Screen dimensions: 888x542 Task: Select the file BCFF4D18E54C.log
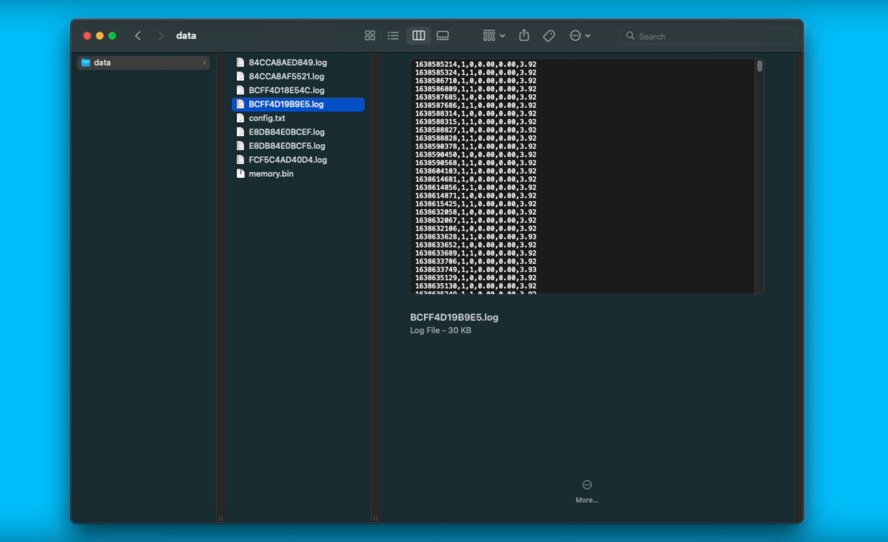pos(298,90)
